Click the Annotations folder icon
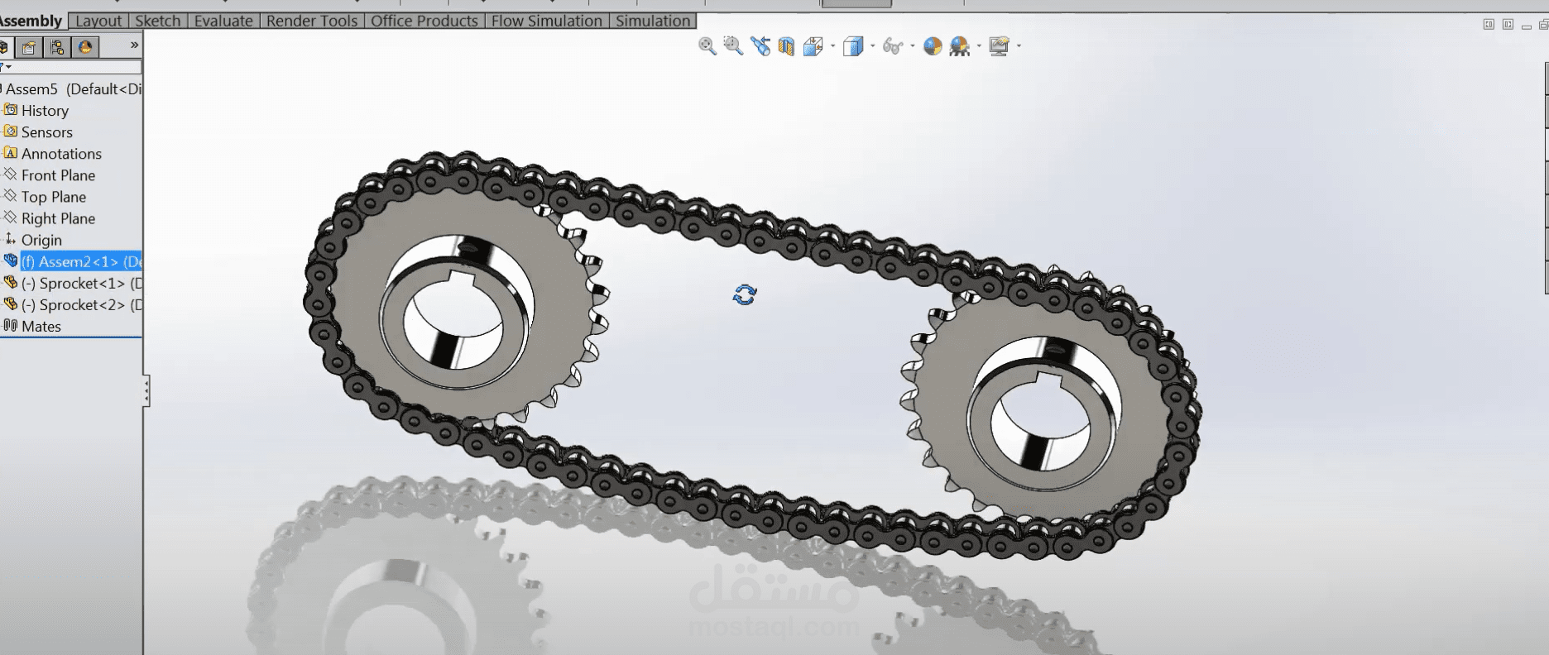This screenshot has width=1549, height=655. point(10,152)
